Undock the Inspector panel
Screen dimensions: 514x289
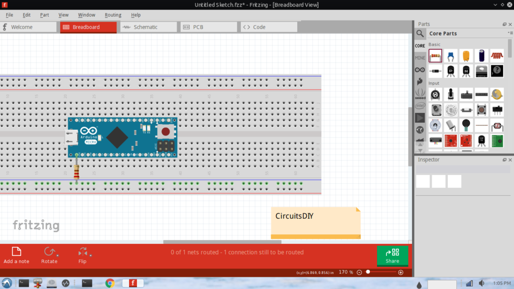click(x=504, y=160)
